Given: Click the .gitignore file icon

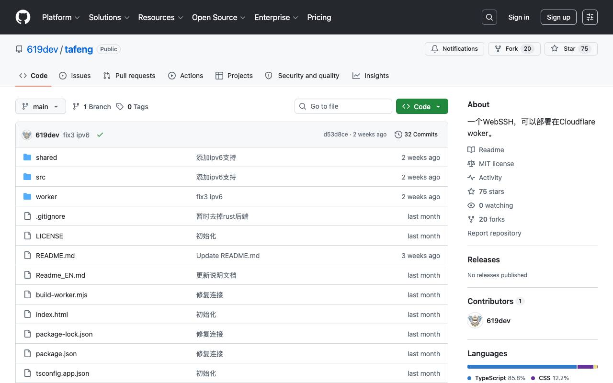Looking at the screenshot, I should click(27, 216).
